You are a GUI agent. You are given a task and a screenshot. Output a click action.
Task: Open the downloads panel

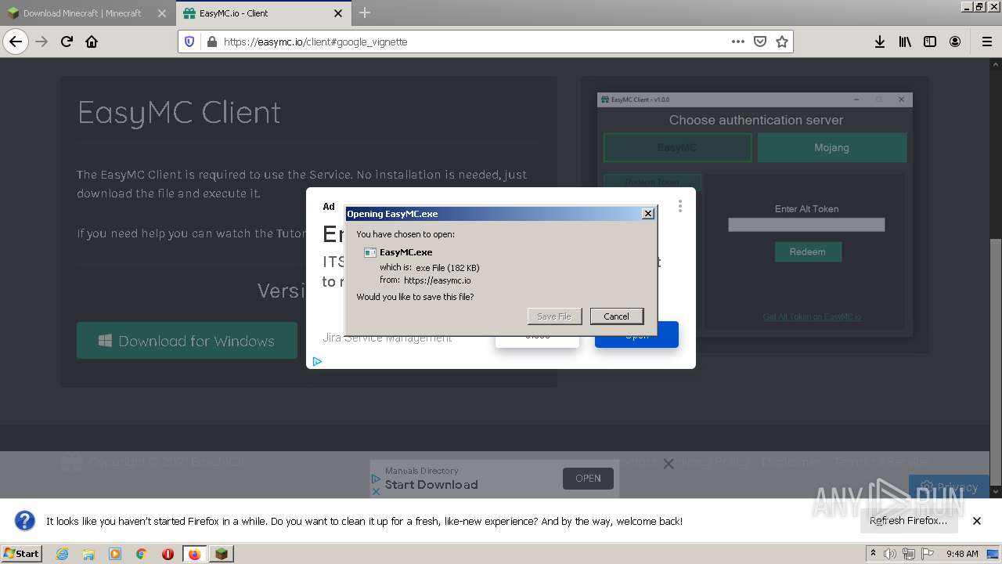[880, 42]
